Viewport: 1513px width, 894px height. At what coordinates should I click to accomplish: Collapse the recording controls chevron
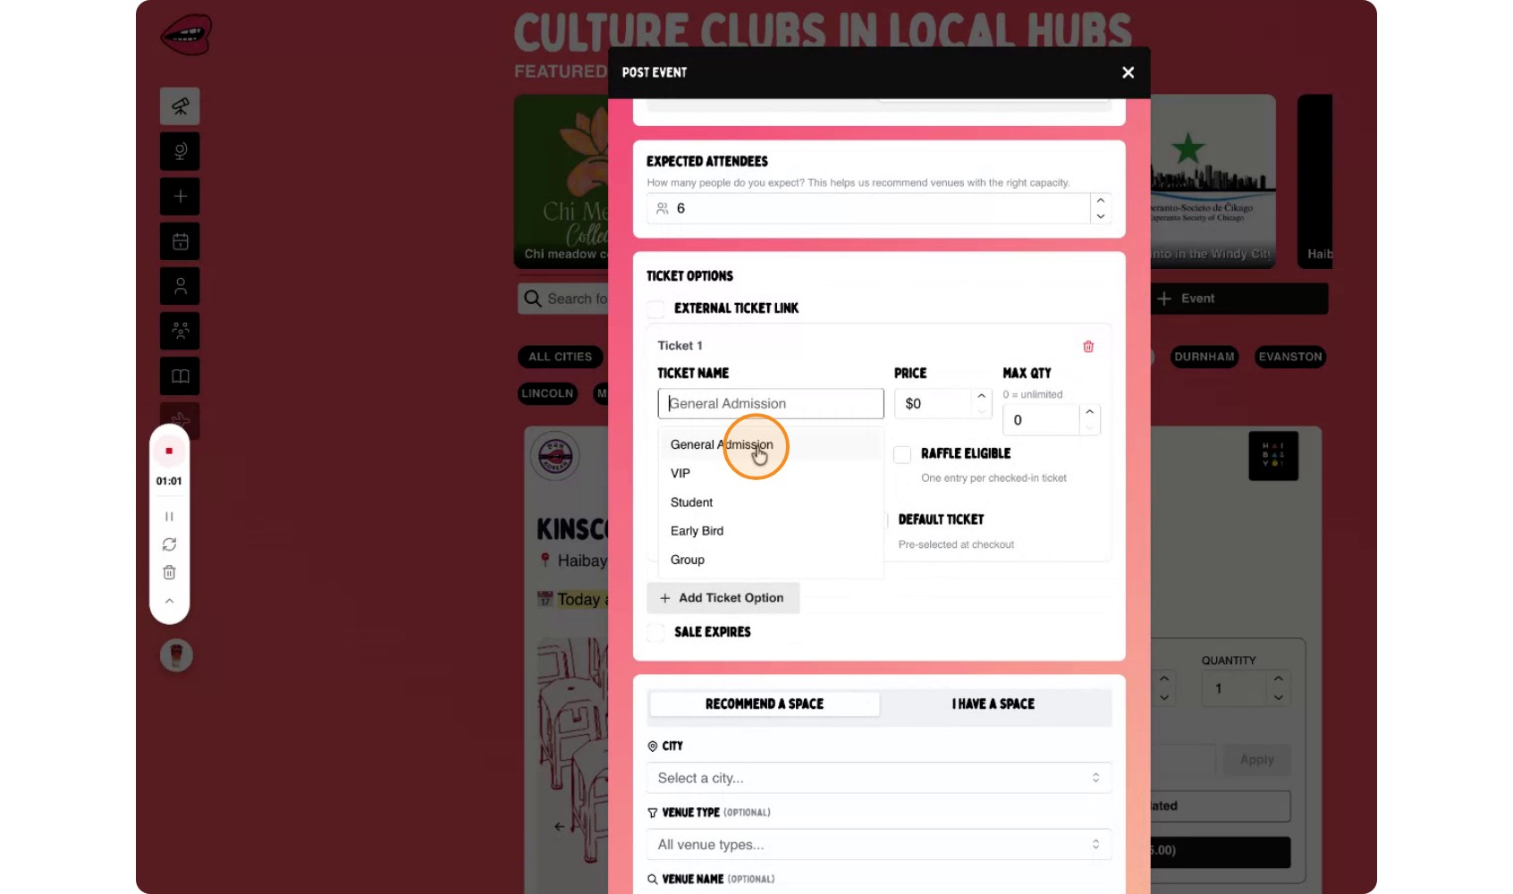coord(169,601)
